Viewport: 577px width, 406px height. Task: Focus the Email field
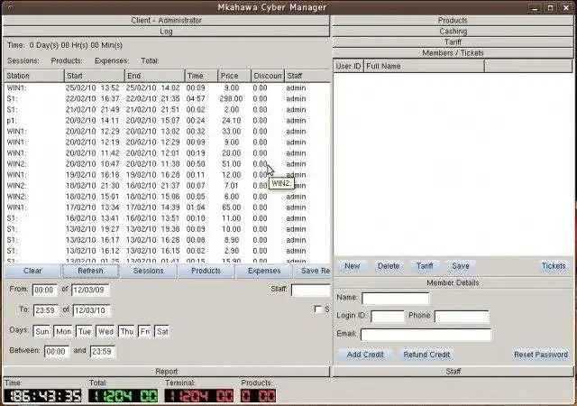[426, 335]
